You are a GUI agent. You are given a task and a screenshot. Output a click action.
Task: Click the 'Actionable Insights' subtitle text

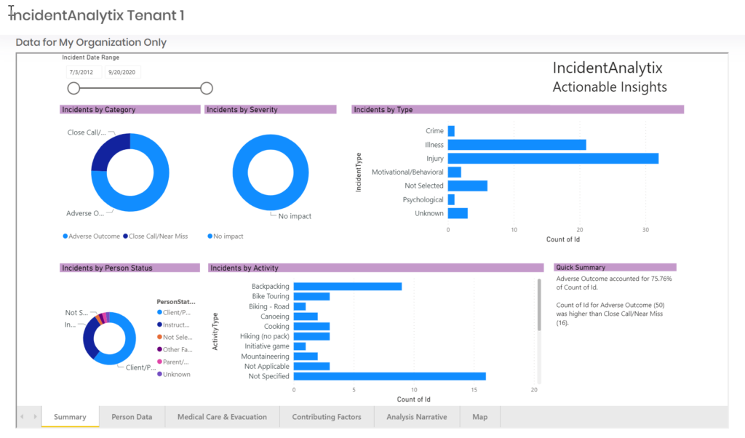click(x=610, y=87)
